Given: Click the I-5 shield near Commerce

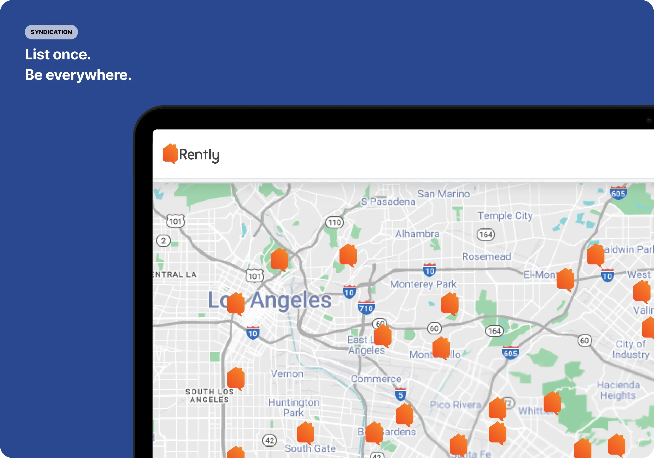Looking at the screenshot, I should pos(401,394).
